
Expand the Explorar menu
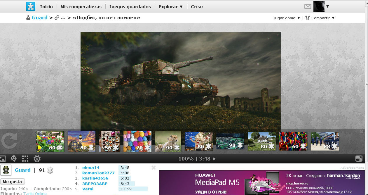click(171, 6)
